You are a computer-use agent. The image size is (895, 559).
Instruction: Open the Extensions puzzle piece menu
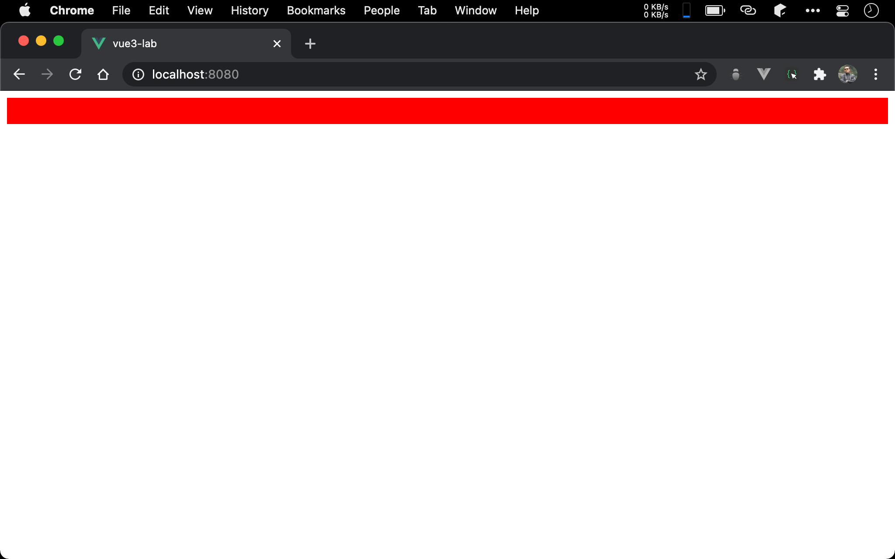[819, 74]
